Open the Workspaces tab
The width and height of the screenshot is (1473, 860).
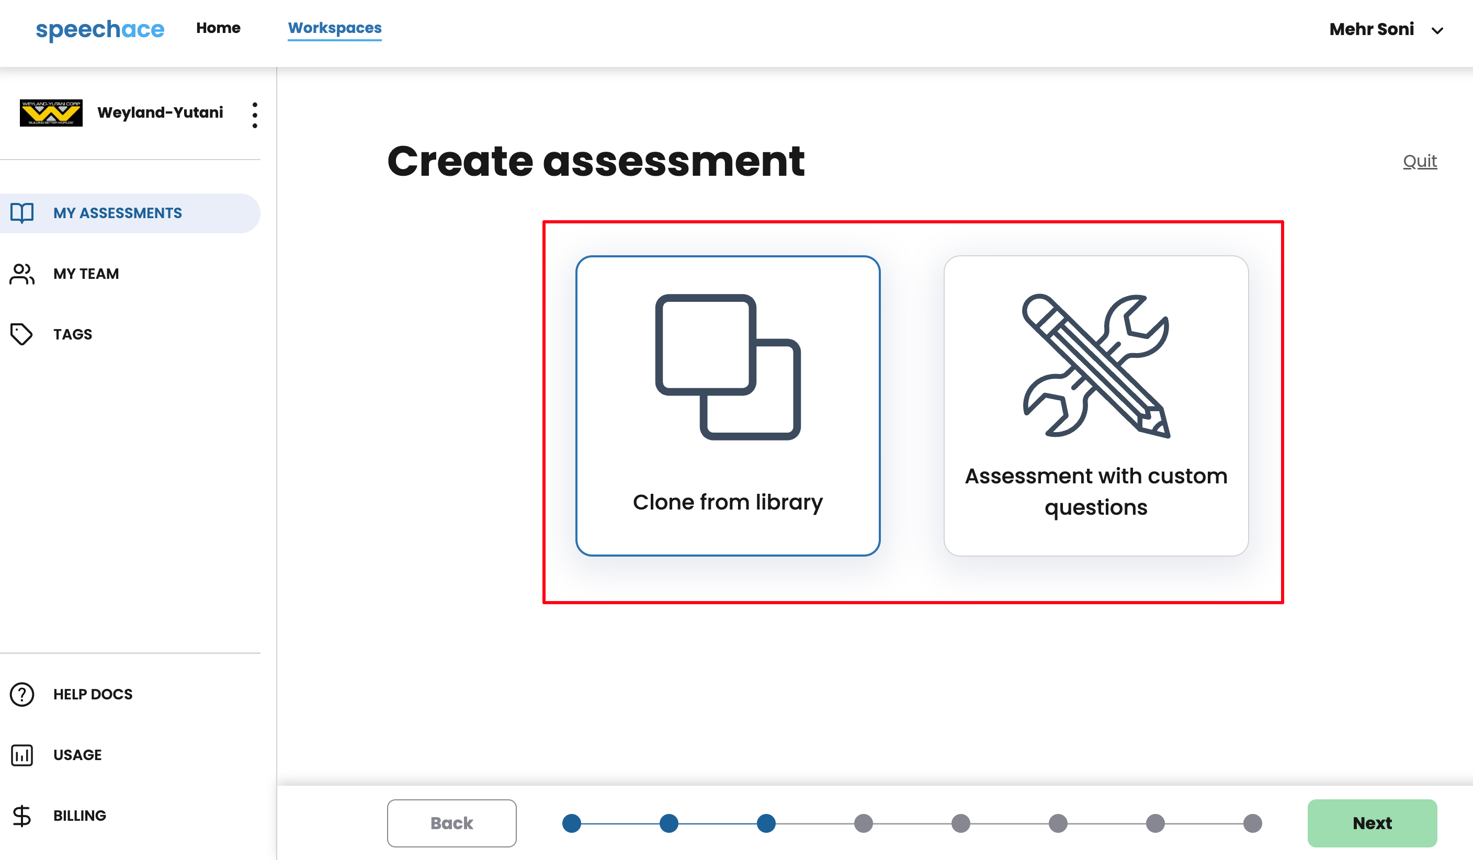334,28
